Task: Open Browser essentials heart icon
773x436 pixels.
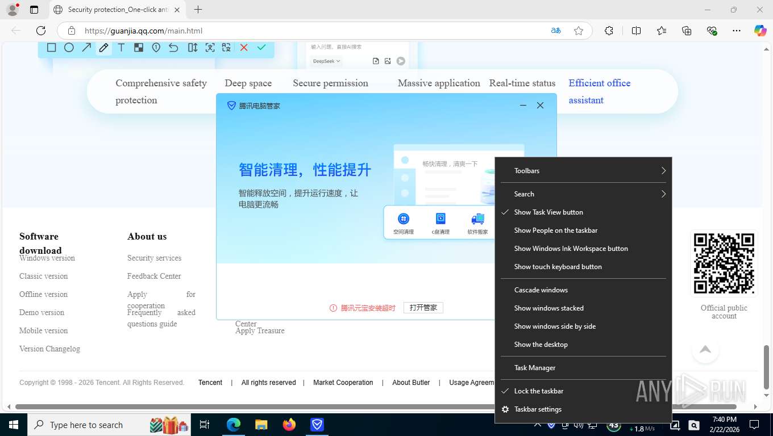Action: point(712,31)
